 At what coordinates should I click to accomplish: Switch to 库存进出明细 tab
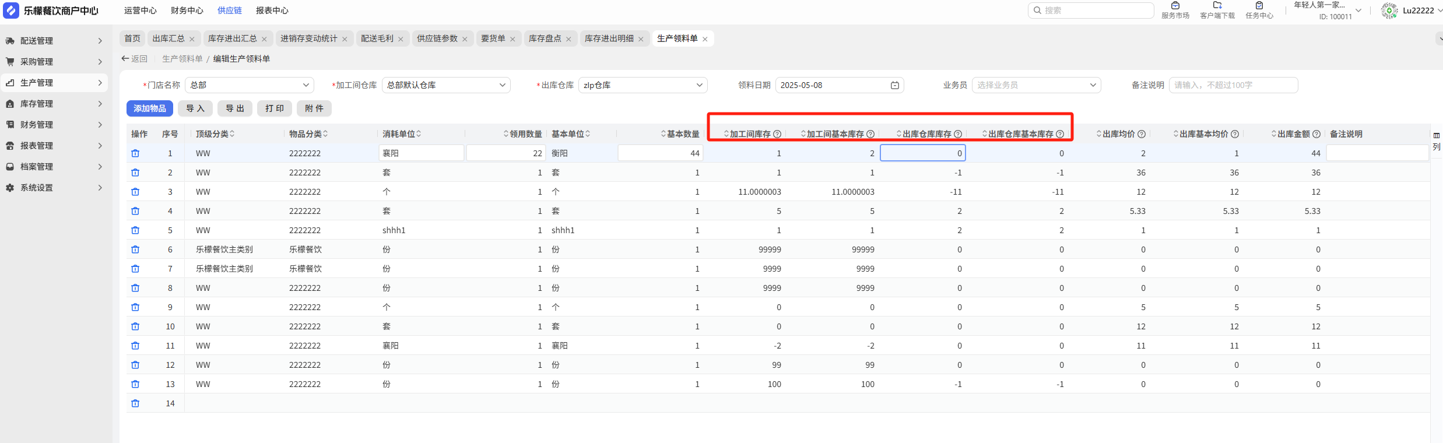(x=609, y=38)
